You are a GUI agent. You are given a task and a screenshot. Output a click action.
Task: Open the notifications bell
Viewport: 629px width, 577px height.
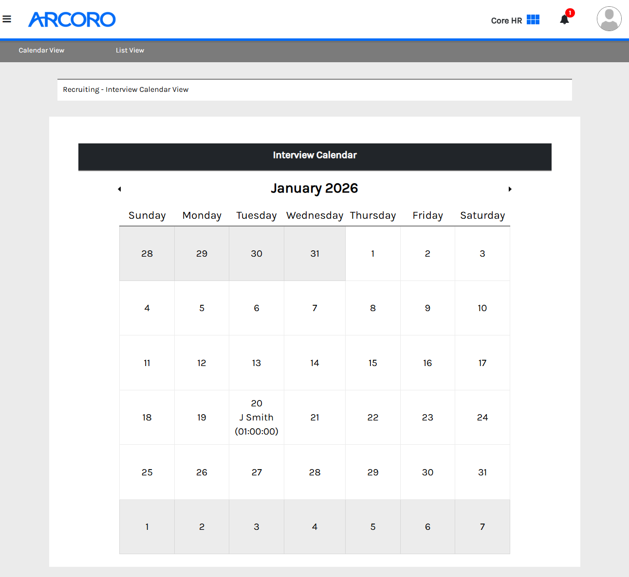[x=565, y=19]
